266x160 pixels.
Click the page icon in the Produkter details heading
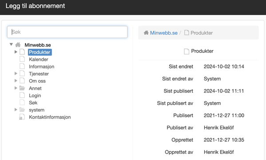coord(187,51)
